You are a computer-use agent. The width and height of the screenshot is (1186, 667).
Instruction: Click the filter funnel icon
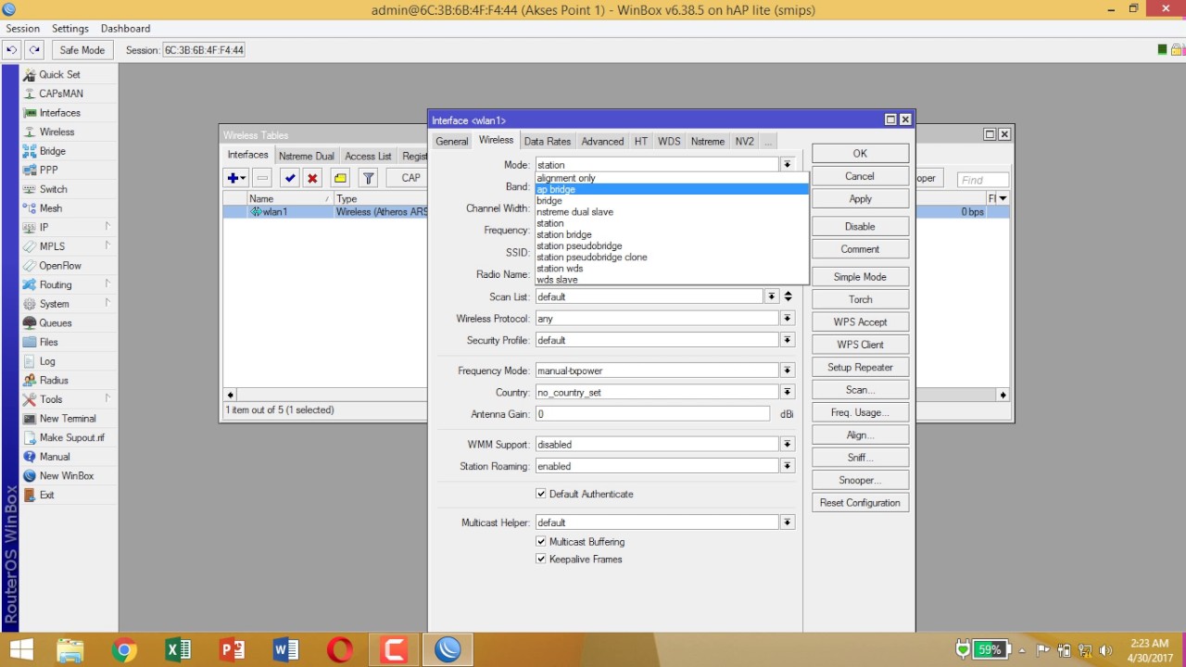[368, 178]
